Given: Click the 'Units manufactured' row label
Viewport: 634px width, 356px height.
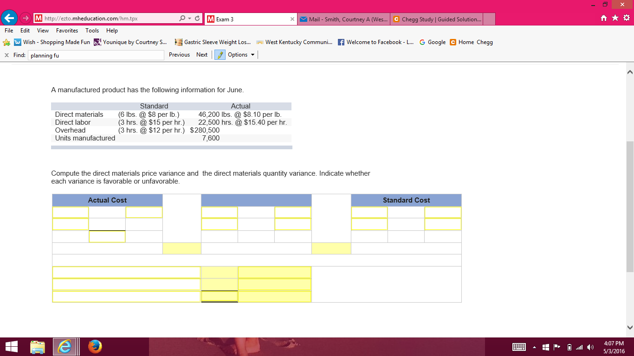Looking at the screenshot, I should [x=85, y=138].
